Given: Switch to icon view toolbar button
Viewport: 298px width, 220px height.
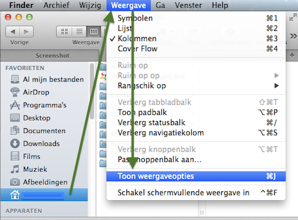Looking at the screenshot, I should point(64,32).
